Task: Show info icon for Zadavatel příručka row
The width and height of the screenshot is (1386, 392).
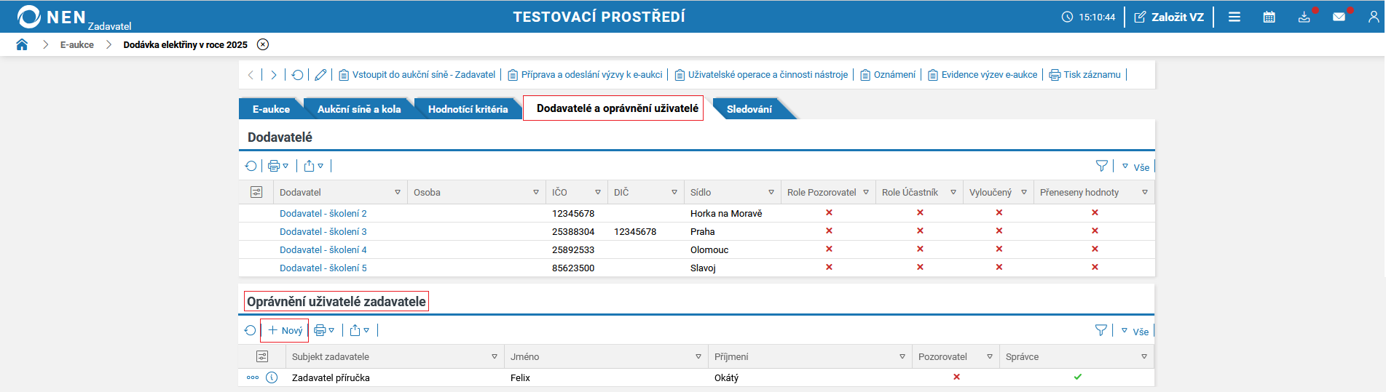Action: tap(272, 377)
